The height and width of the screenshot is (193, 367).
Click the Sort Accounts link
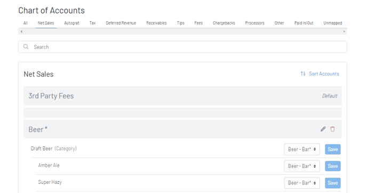point(324,74)
